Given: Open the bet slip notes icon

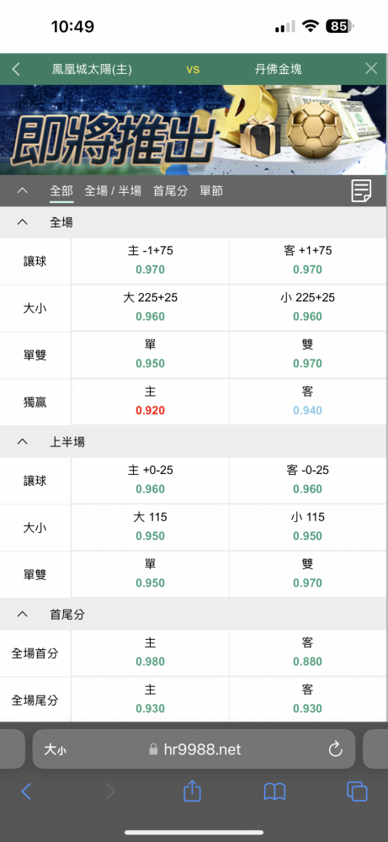Looking at the screenshot, I should pos(361,190).
